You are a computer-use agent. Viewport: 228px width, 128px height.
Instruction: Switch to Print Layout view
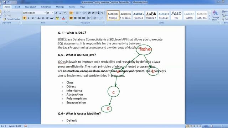pyautogui.click(x=187, y=126)
